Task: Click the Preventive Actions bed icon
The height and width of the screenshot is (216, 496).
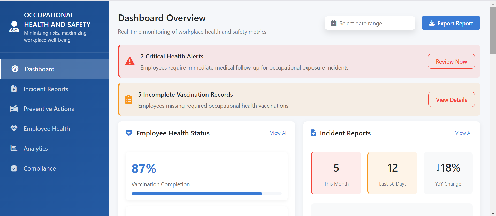Action: [14, 109]
